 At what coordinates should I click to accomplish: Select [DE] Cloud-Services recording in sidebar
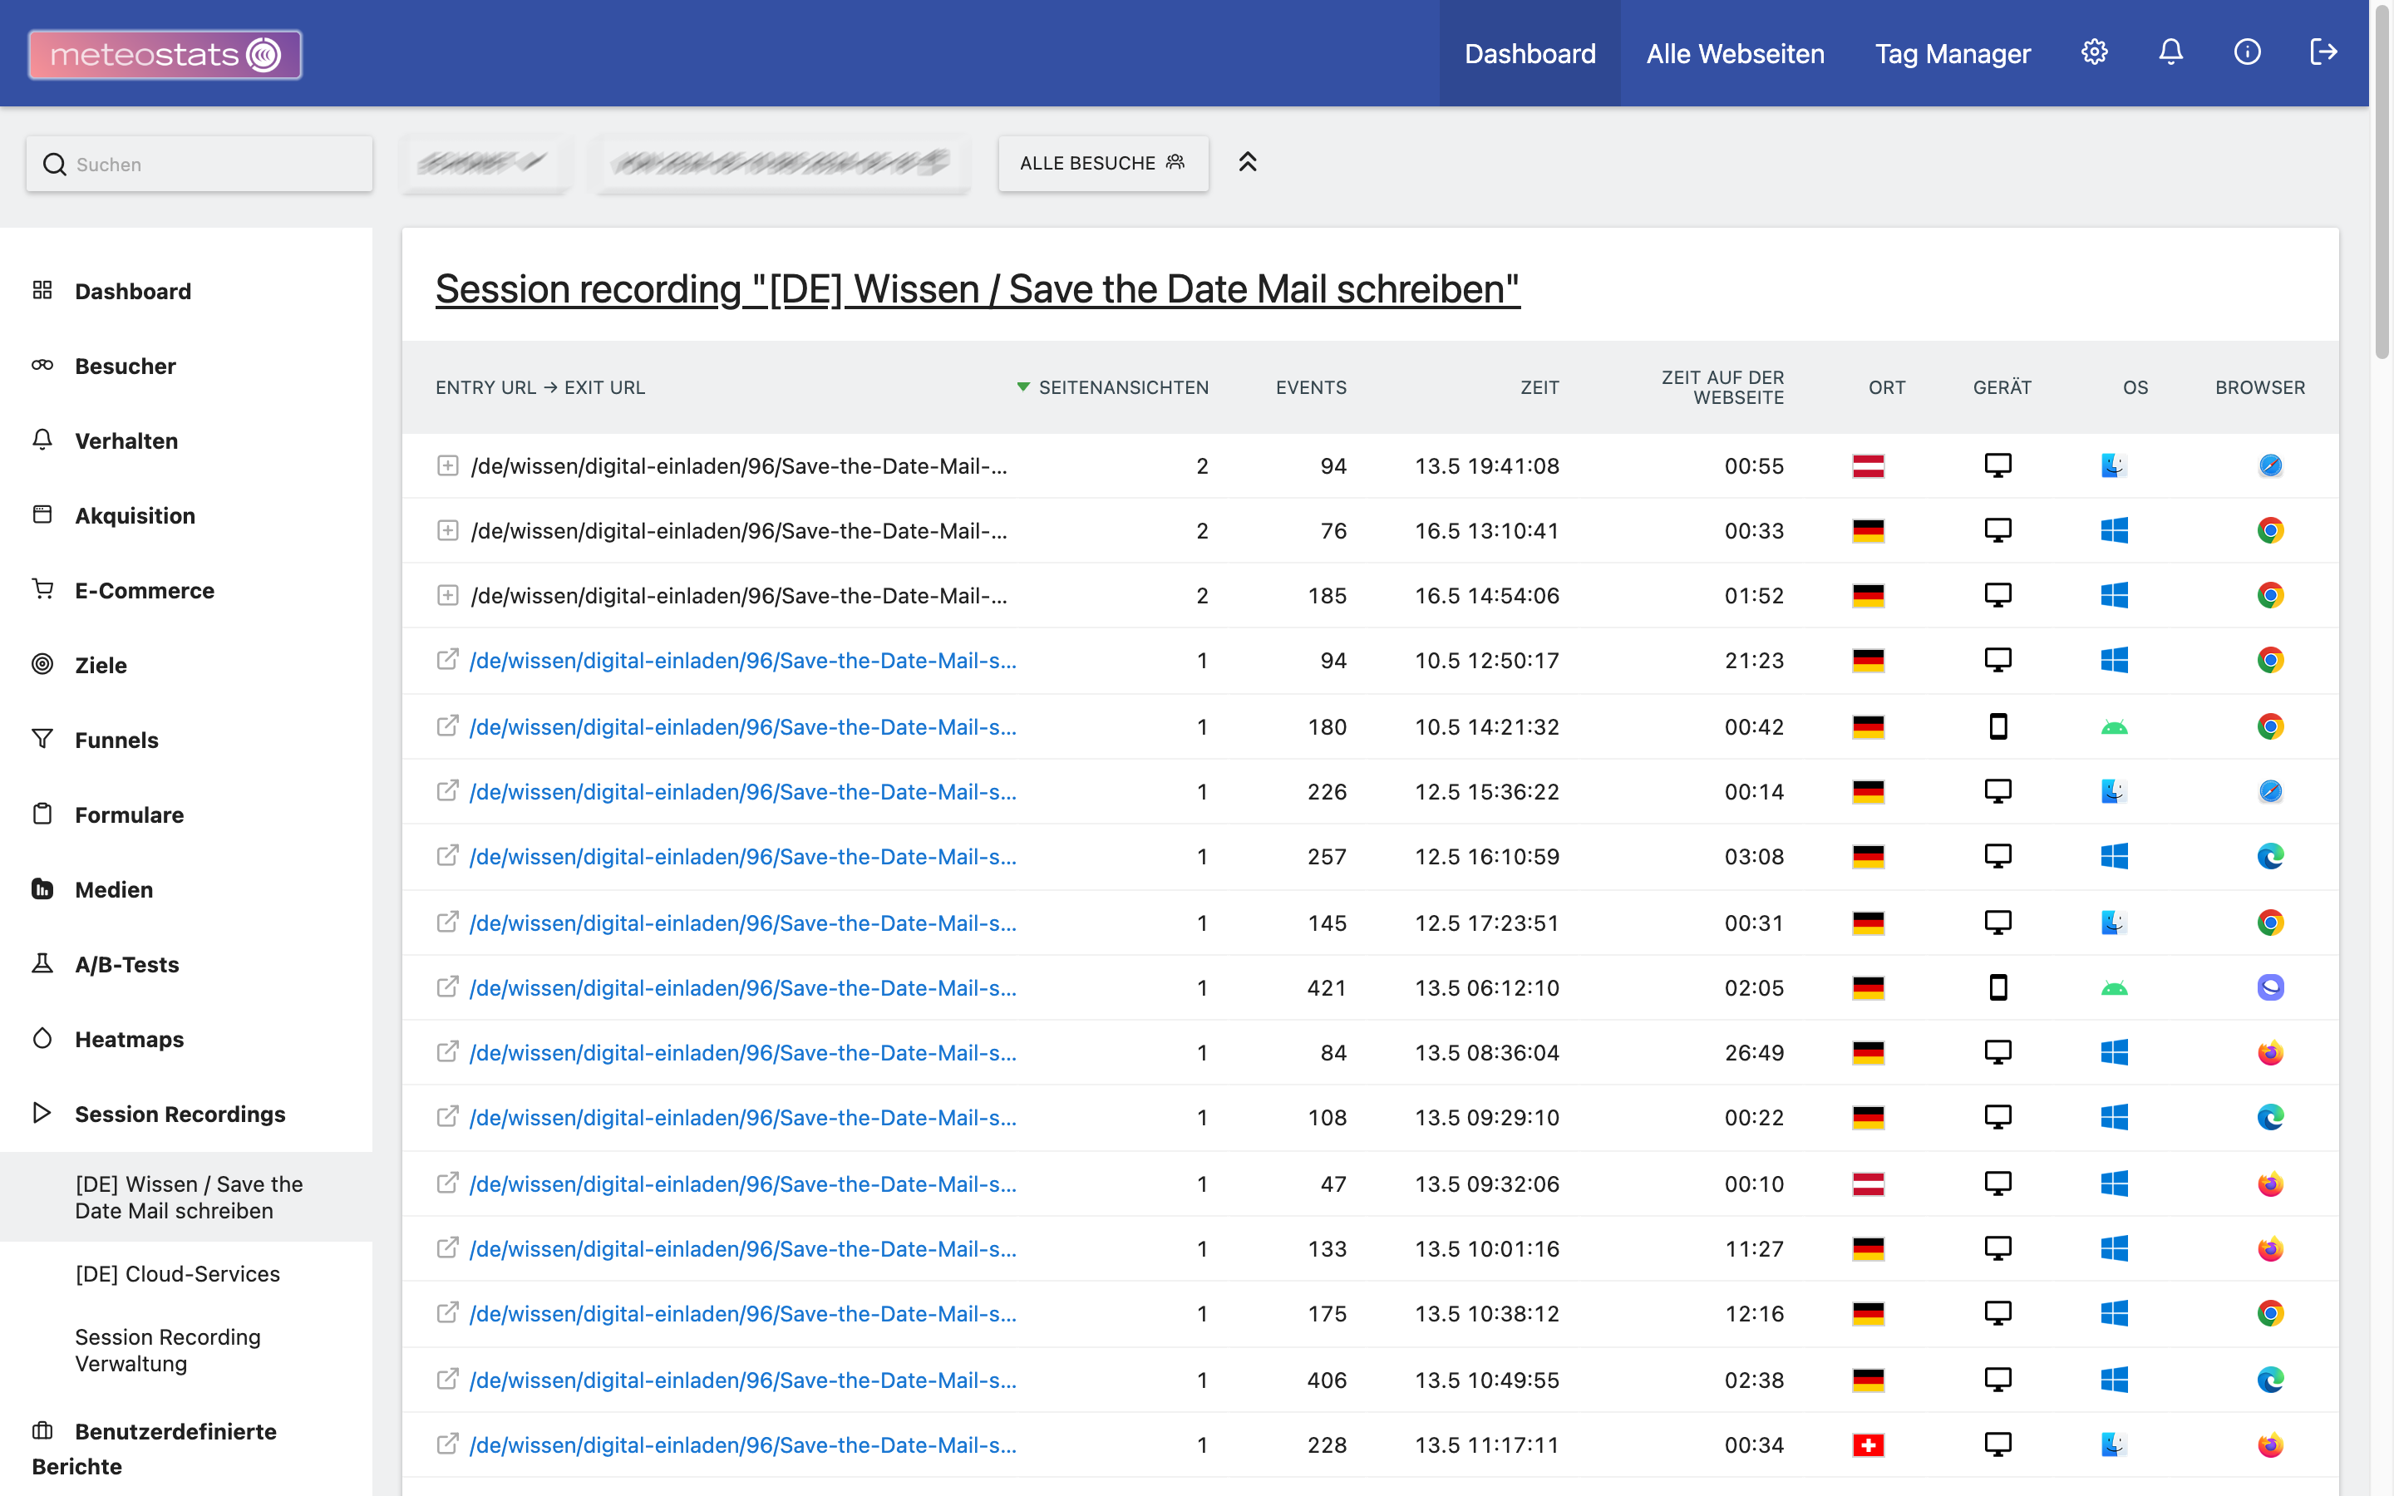click(178, 1273)
